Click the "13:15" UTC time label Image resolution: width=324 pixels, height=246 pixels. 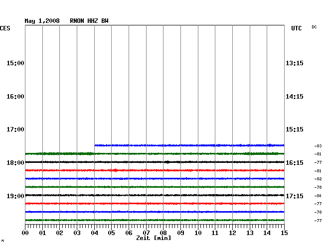tap(295, 63)
